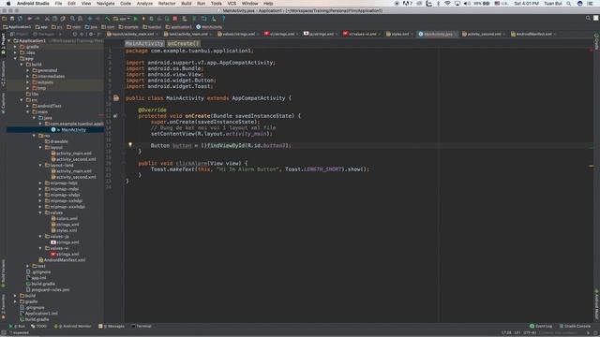Click the lightbulb intention icon in editor gutter

[130, 144]
